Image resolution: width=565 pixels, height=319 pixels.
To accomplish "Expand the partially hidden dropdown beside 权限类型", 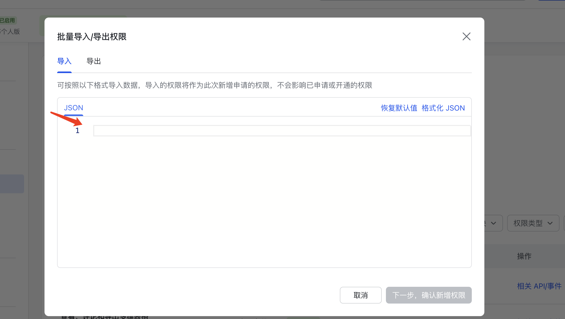I will click(493, 223).
